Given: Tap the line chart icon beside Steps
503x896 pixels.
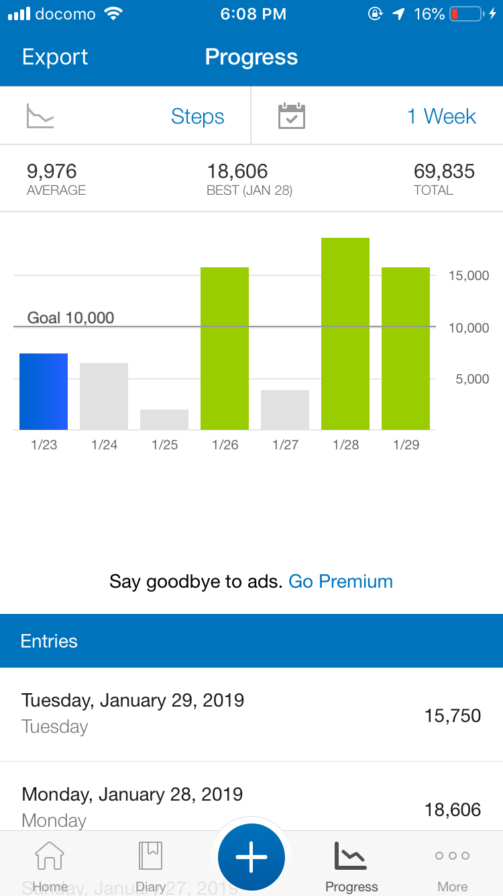Looking at the screenshot, I should [40, 116].
